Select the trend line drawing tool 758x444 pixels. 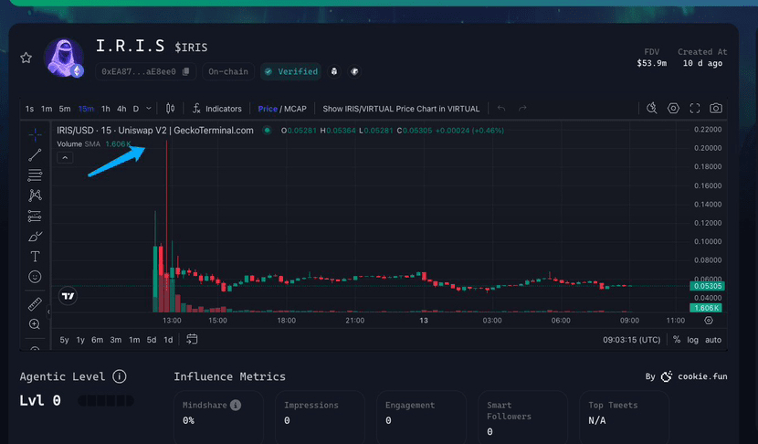(x=35, y=155)
